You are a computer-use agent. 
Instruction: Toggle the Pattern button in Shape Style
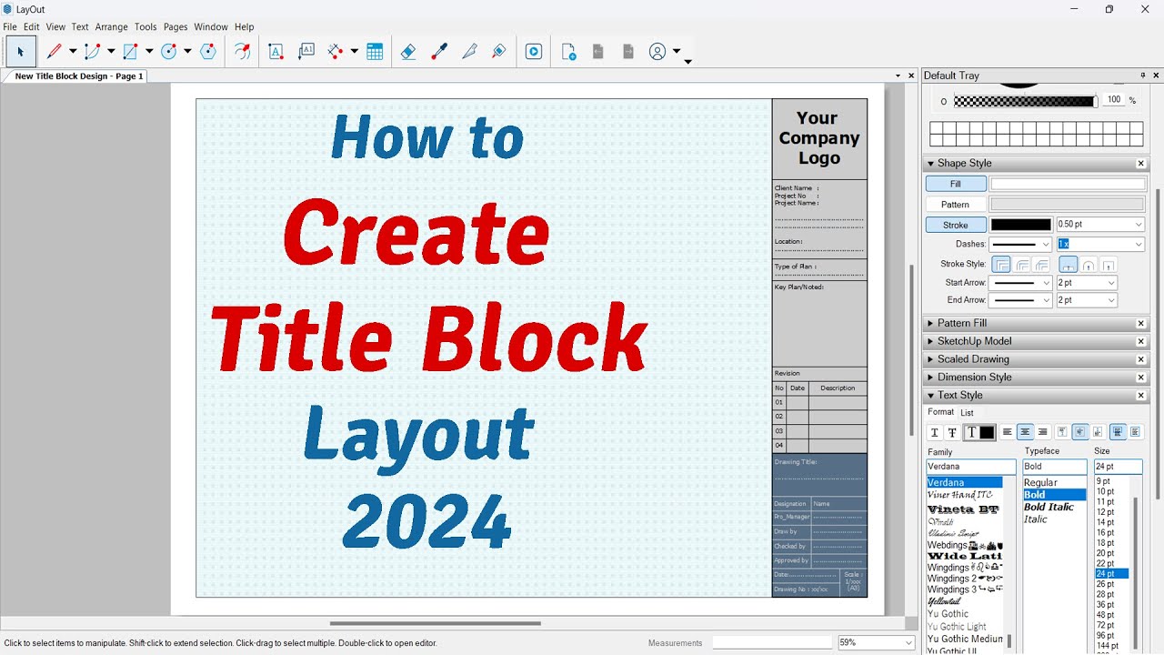956,205
